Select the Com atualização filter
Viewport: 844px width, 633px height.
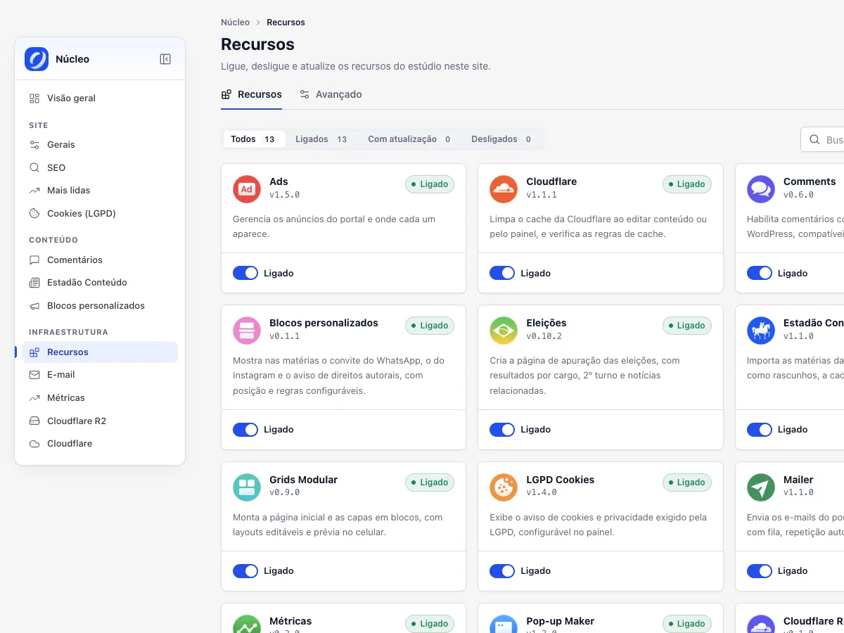[x=409, y=139]
